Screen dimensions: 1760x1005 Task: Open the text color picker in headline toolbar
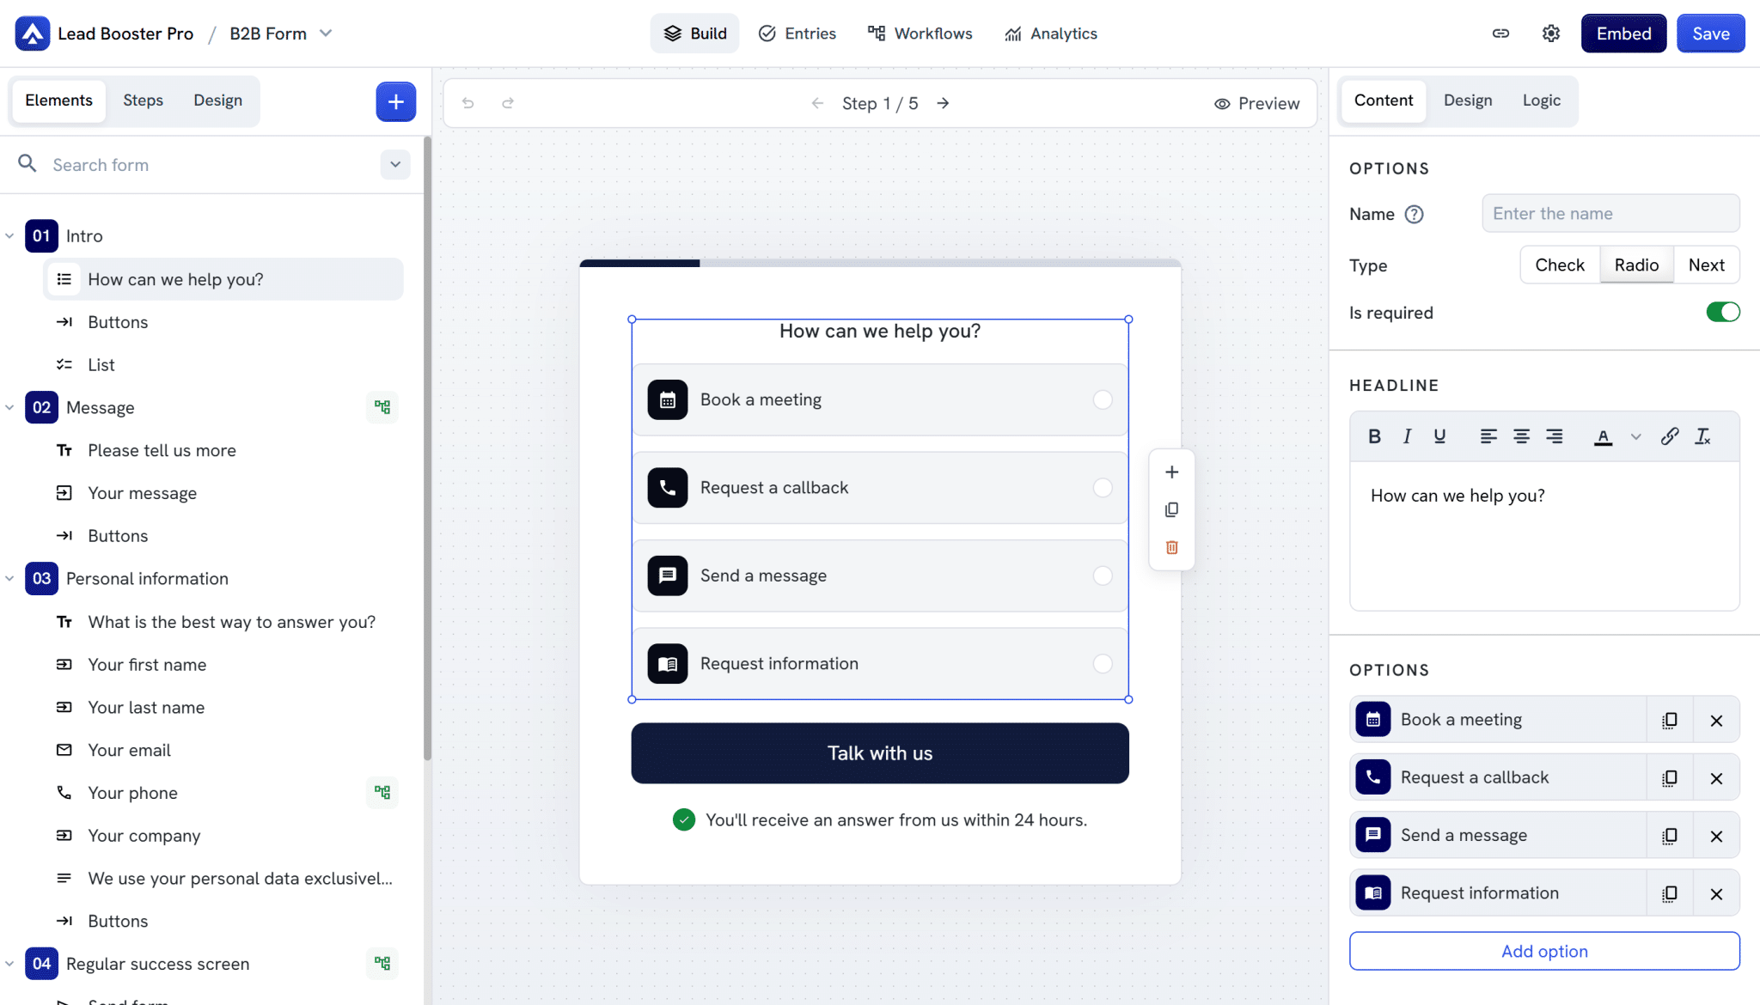pyautogui.click(x=1603, y=436)
